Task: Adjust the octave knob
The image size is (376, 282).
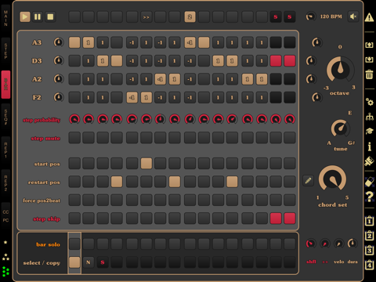Action: pyautogui.click(x=340, y=69)
